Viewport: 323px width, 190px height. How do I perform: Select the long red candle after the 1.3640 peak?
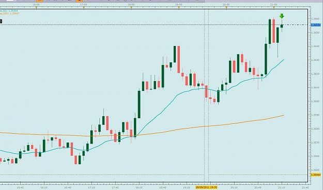179,59
